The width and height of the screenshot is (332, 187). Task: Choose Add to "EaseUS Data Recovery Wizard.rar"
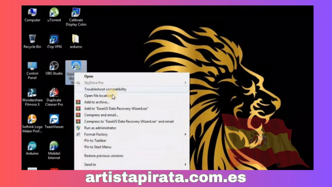tap(116, 109)
